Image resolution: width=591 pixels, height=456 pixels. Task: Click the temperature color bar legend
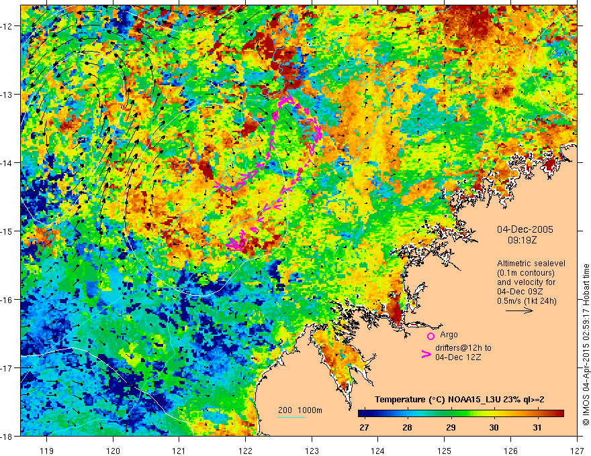461,413
